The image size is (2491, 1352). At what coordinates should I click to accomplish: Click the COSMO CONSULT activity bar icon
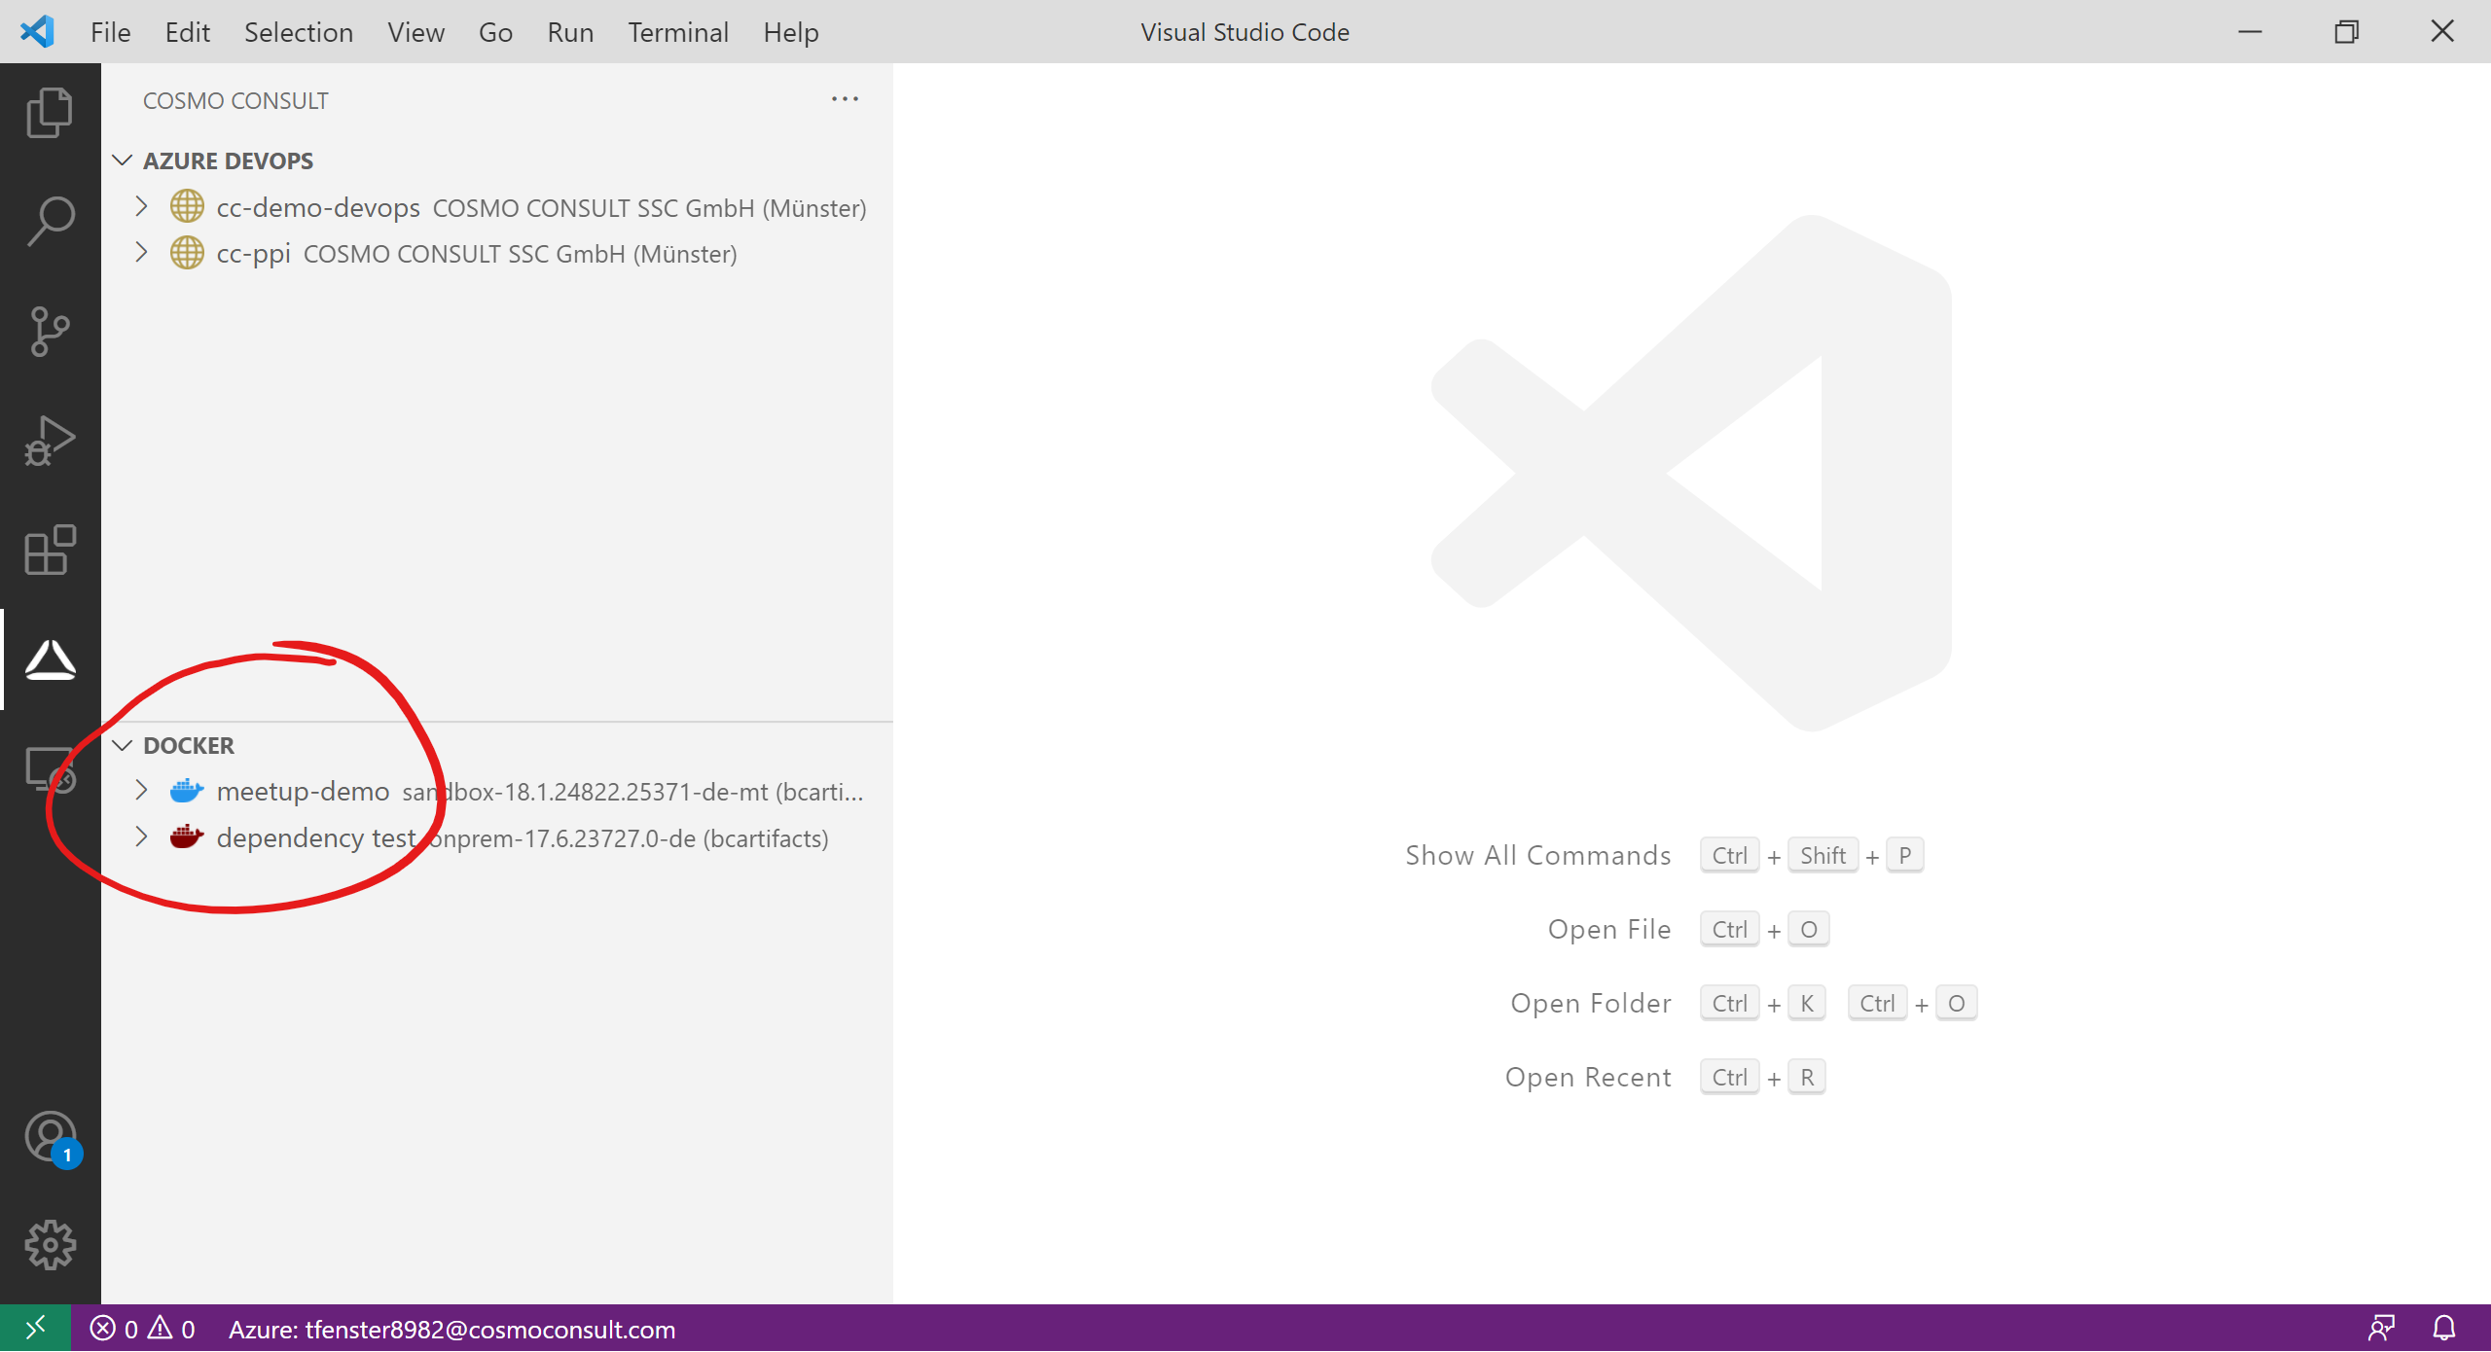point(50,660)
